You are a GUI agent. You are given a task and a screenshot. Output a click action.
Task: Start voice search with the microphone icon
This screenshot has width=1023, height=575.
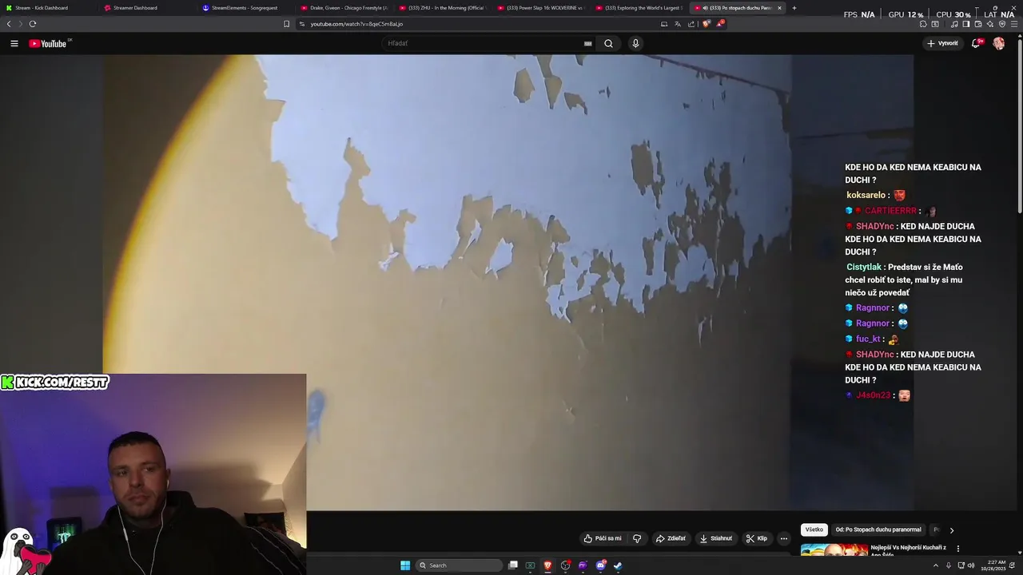coord(635,44)
